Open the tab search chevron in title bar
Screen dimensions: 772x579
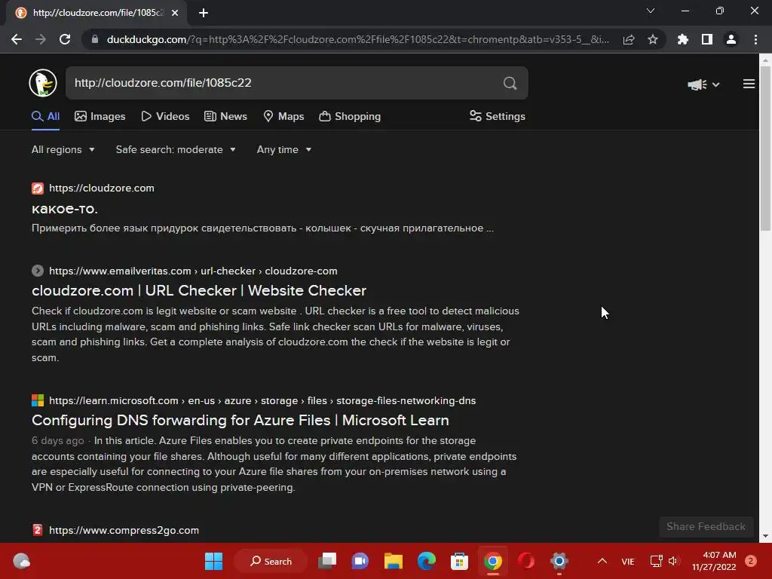click(x=651, y=11)
